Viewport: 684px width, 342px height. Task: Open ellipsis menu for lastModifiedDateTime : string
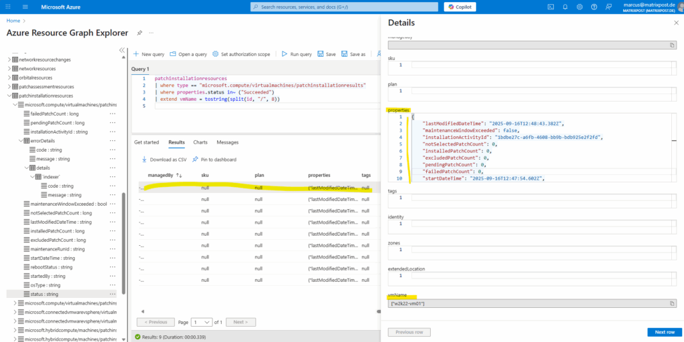(113, 222)
